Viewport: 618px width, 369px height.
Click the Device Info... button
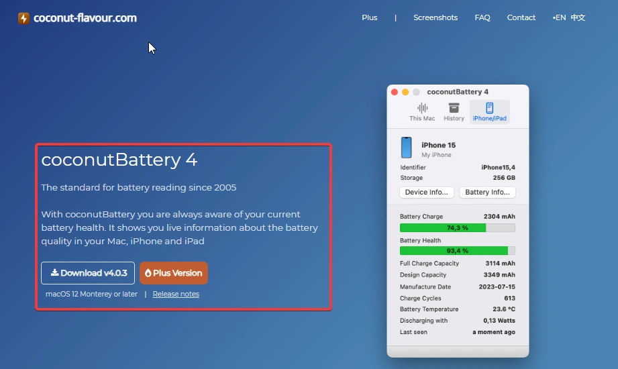point(427,192)
